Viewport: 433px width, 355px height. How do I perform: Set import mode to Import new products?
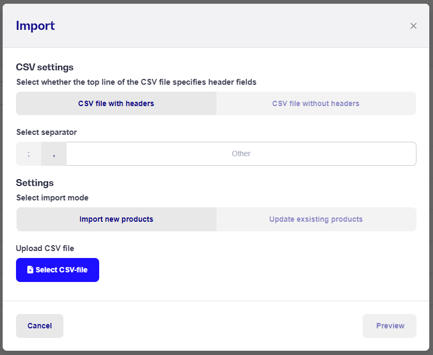116,219
